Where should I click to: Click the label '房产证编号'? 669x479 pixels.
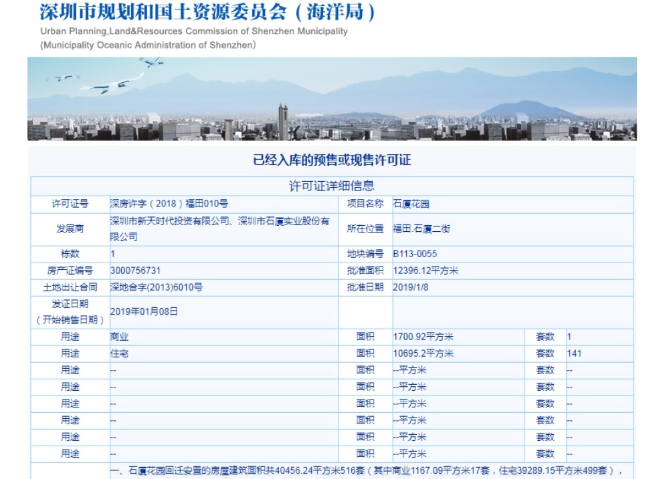coord(70,271)
